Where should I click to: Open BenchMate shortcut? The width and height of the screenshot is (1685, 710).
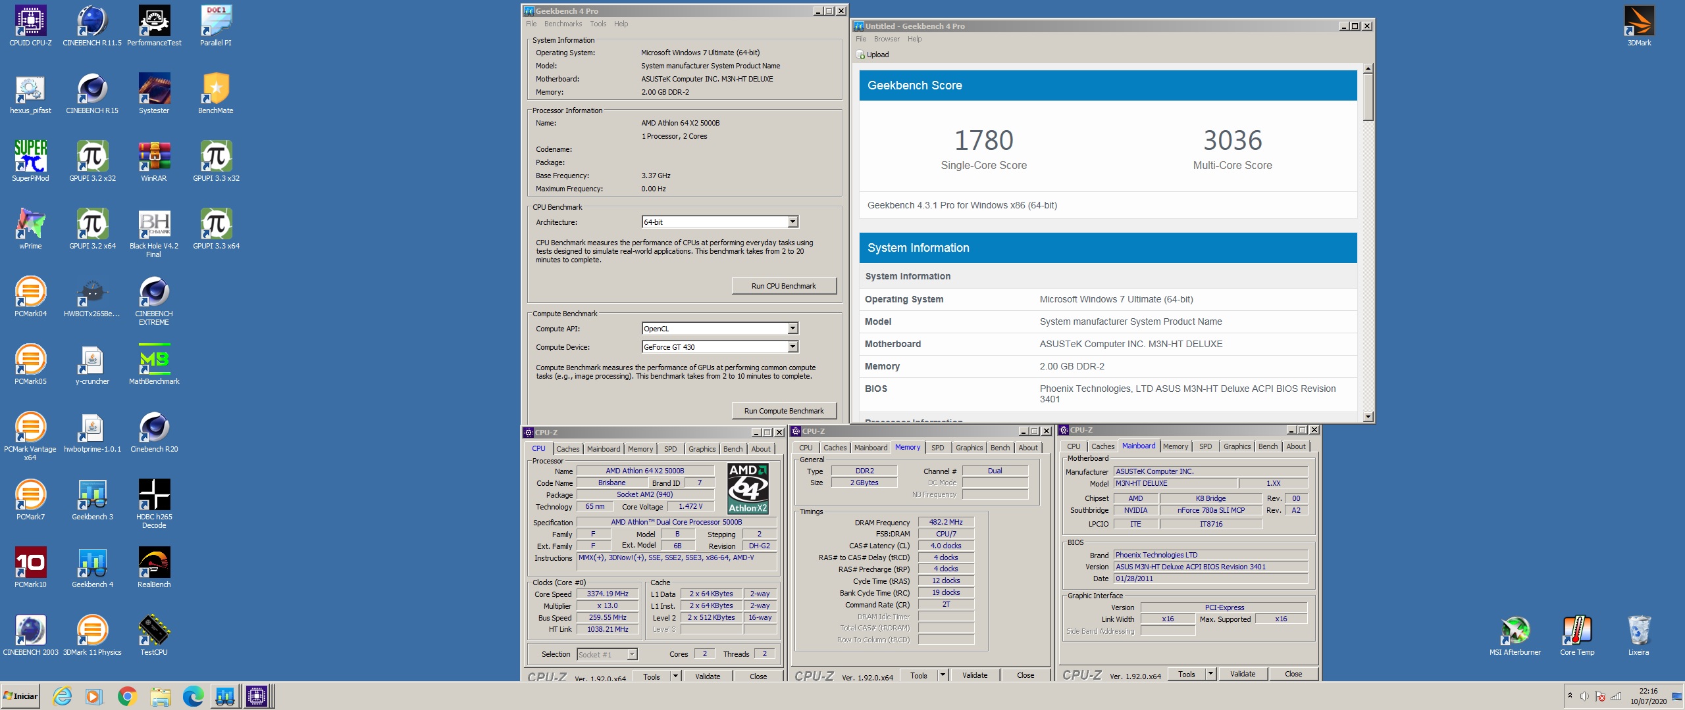[x=216, y=94]
